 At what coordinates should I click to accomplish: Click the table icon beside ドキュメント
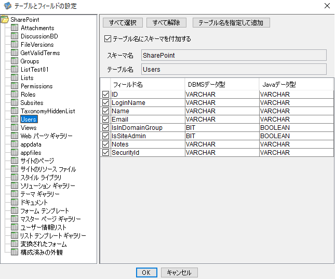pyautogui.click(x=15, y=202)
